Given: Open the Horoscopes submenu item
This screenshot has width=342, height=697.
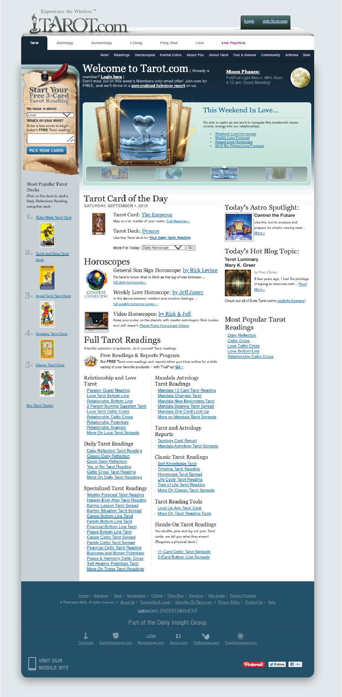Looking at the screenshot, I should click(145, 55).
